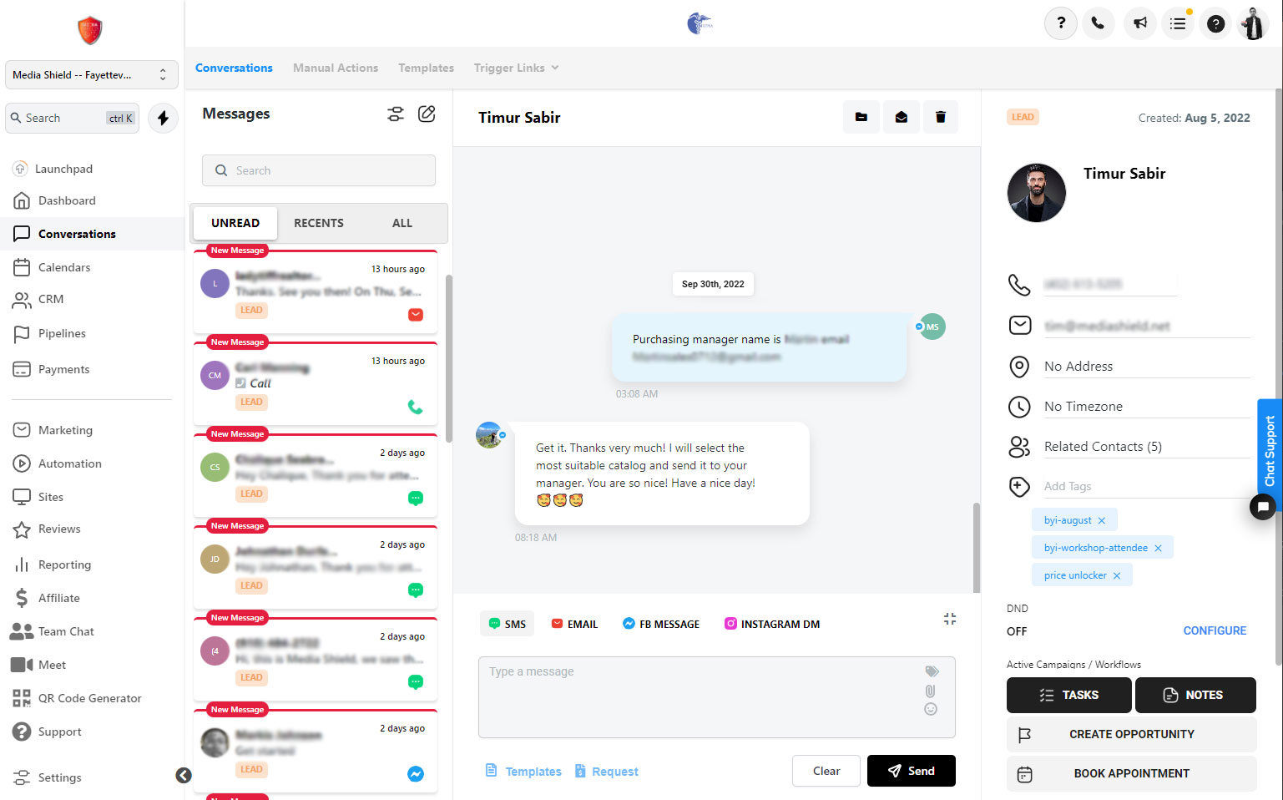Send the message with the Send button
The height and width of the screenshot is (800, 1283).
pos(911,771)
